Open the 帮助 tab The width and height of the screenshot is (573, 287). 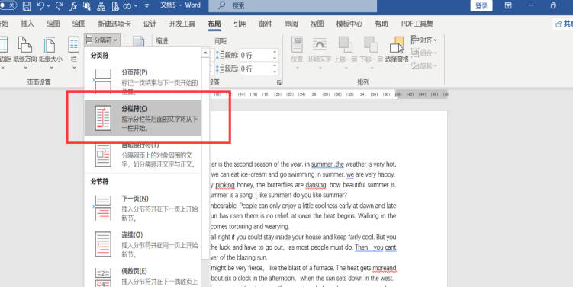pyautogui.click(x=381, y=24)
